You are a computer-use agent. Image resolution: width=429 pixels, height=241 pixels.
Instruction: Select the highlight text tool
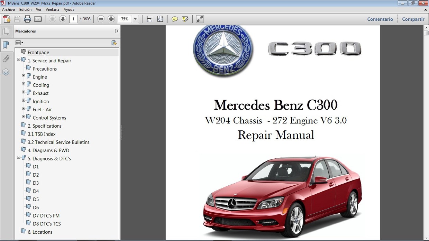click(x=185, y=19)
